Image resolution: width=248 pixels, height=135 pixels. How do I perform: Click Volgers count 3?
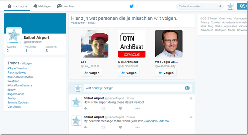coord(47,51)
